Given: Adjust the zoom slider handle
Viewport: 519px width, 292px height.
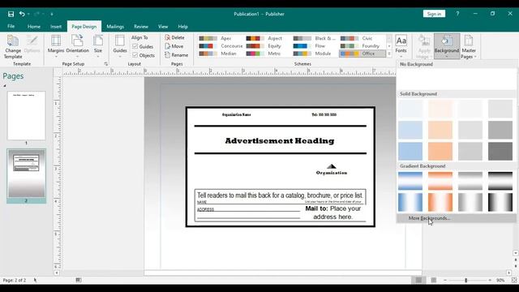Looking at the screenshot, I should point(466,281).
